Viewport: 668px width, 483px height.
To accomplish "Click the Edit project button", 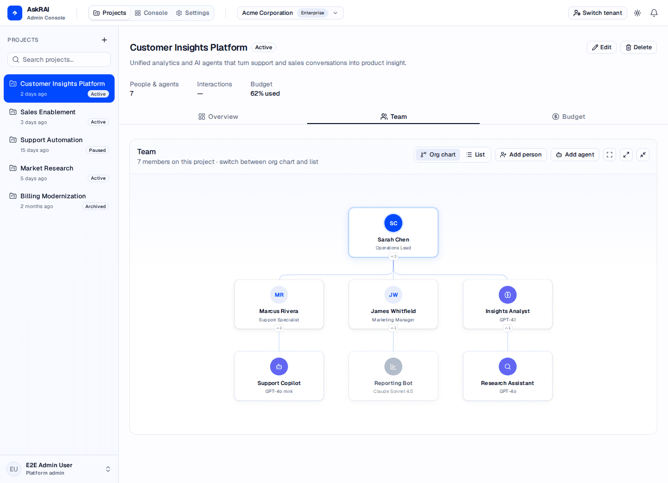I will 602,47.
